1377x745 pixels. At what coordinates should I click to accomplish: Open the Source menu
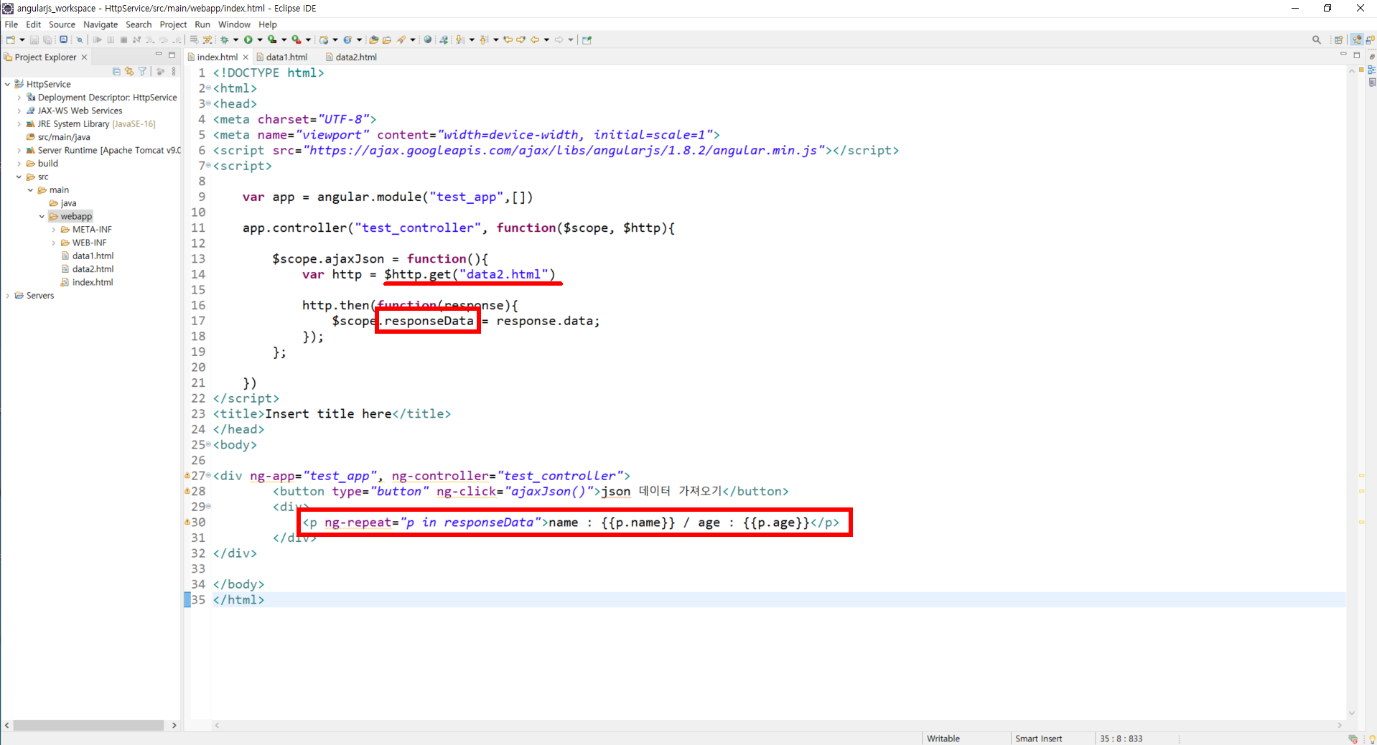pyautogui.click(x=62, y=24)
